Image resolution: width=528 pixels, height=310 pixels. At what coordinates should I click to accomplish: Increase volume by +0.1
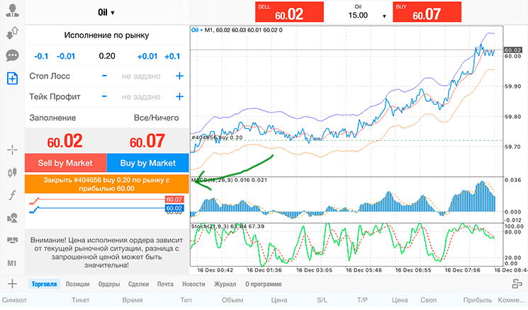(172, 56)
